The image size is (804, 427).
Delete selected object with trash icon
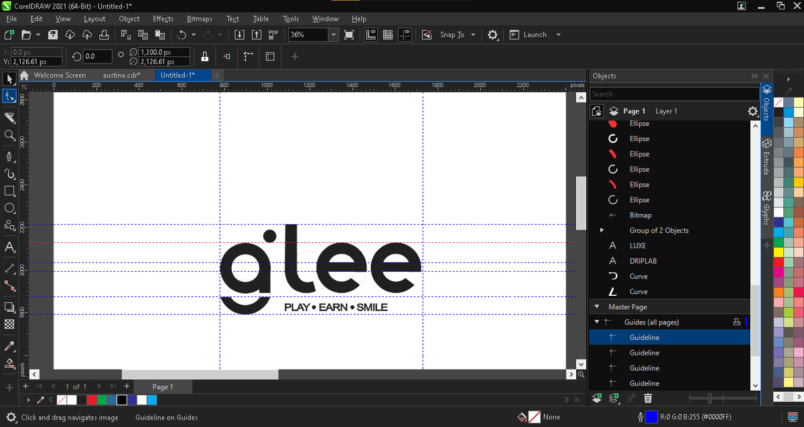pos(648,398)
